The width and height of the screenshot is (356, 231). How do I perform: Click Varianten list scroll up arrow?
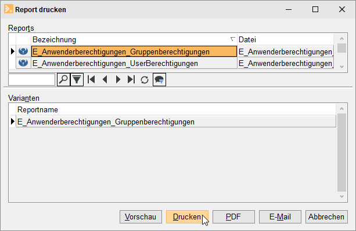tap(341, 109)
